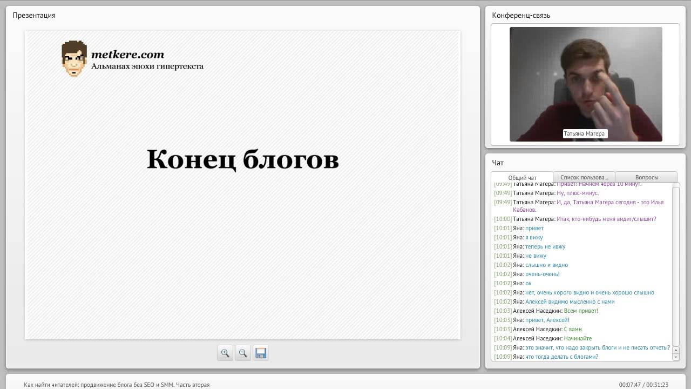Click Яна's message 'привет'
This screenshot has width=691, height=389.
point(534,228)
